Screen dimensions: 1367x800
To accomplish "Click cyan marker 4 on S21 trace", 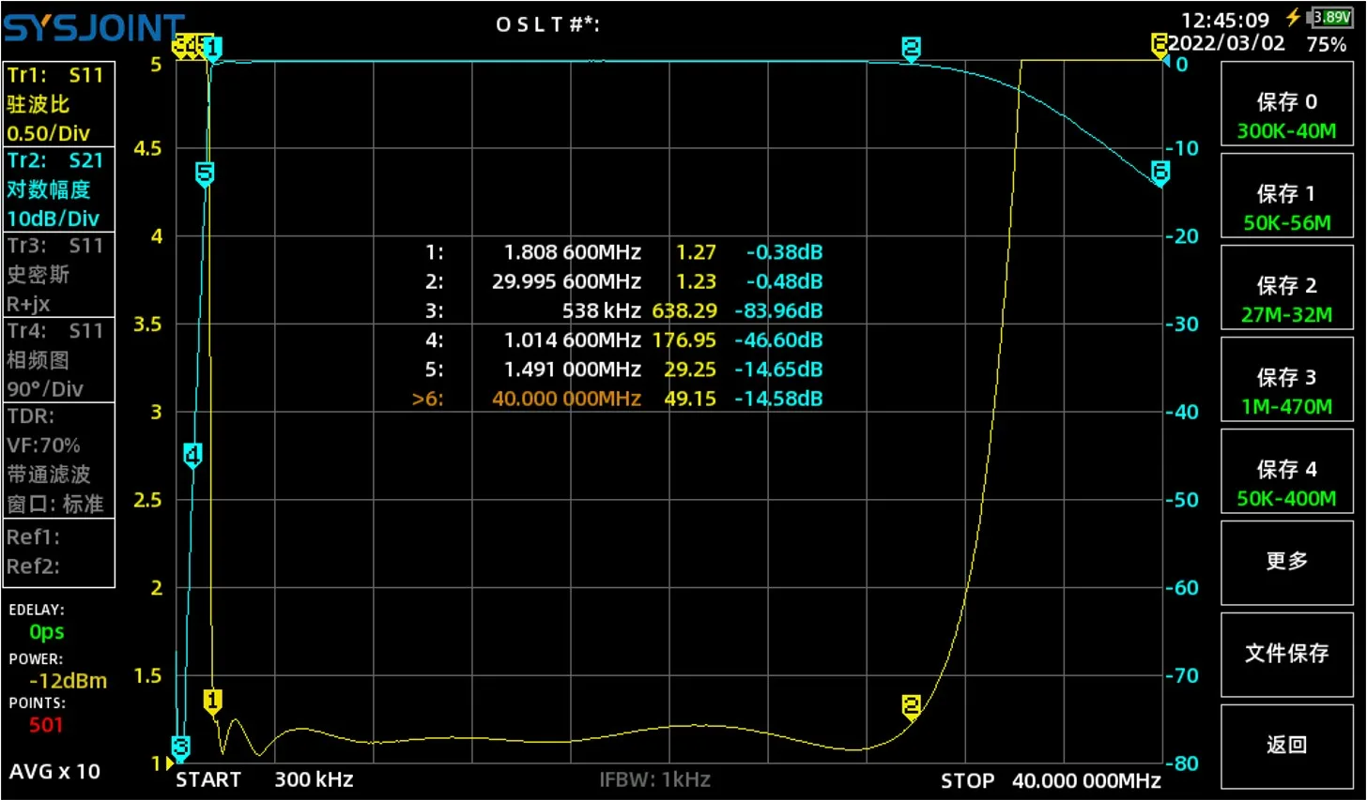I will 192,456.
